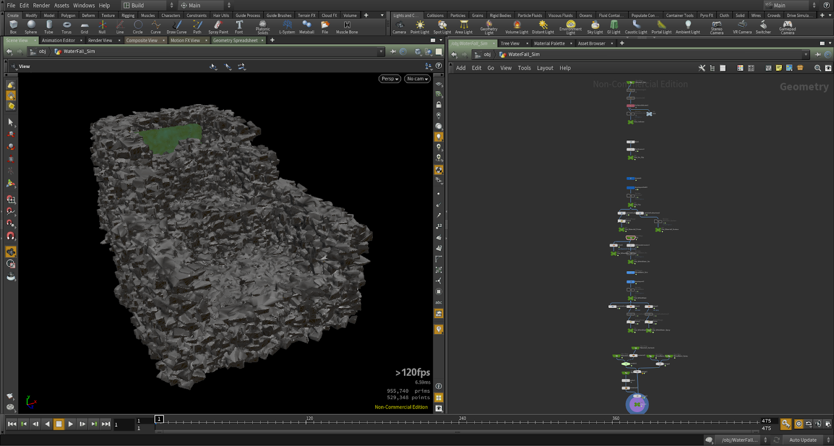
Task: Select the Spray Paint tool
Action: pos(218,27)
